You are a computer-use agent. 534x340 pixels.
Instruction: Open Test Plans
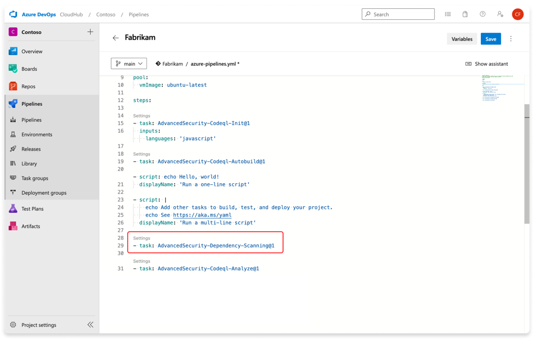(x=32, y=209)
